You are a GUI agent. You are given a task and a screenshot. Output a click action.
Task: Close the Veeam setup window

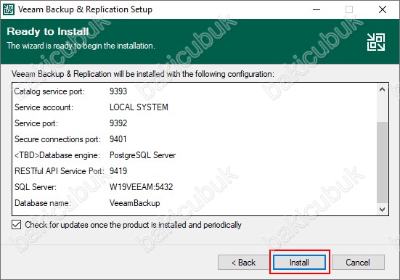[382, 9]
